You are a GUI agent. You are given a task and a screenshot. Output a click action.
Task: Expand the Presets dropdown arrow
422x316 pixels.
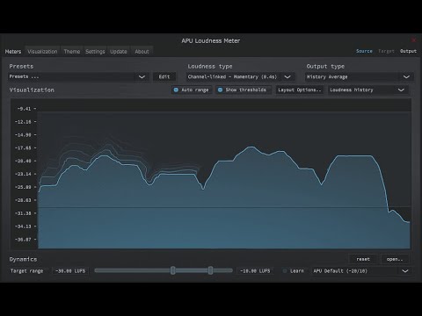point(142,77)
